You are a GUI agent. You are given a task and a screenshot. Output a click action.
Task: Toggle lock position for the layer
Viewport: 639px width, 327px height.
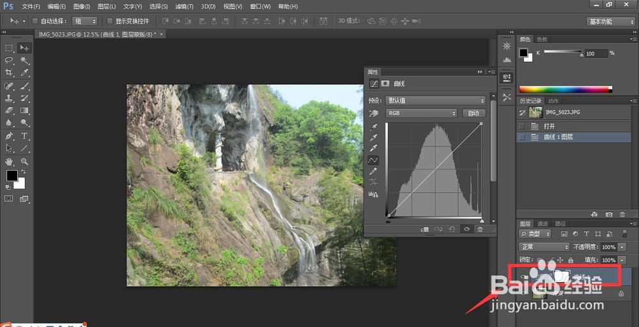pyautogui.click(x=560, y=260)
